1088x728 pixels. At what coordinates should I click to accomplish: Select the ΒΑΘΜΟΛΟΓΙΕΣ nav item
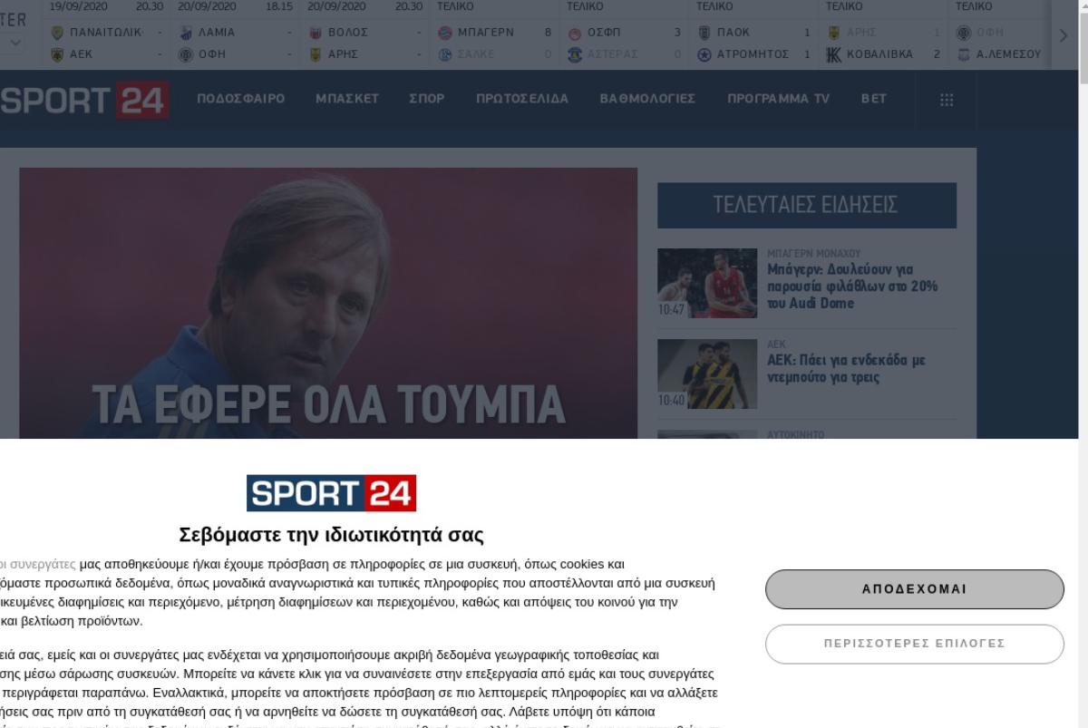coord(647,99)
